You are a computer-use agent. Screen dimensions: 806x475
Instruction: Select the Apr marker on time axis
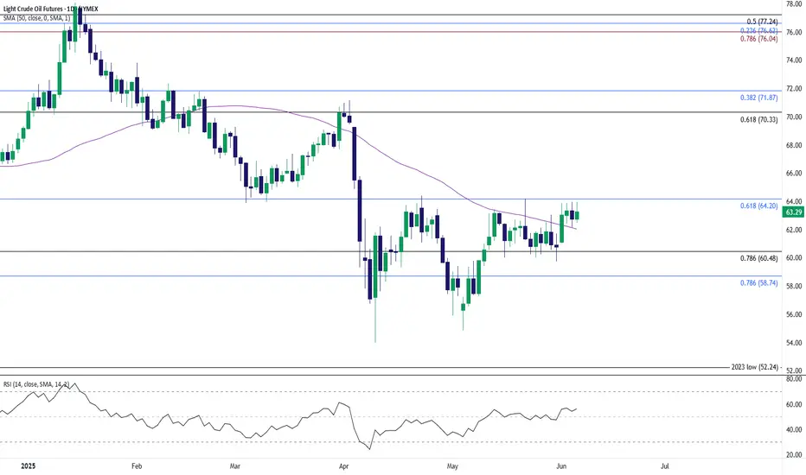click(345, 467)
